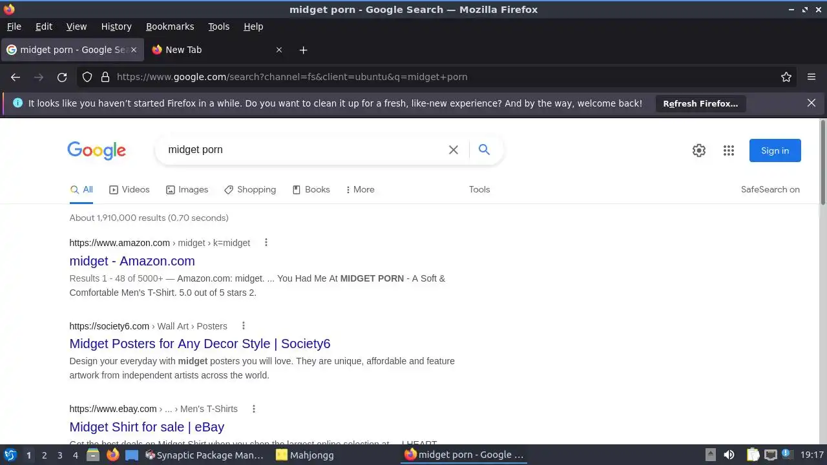Open options for the Amazon result
This screenshot has width=827, height=465.
[x=266, y=243]
